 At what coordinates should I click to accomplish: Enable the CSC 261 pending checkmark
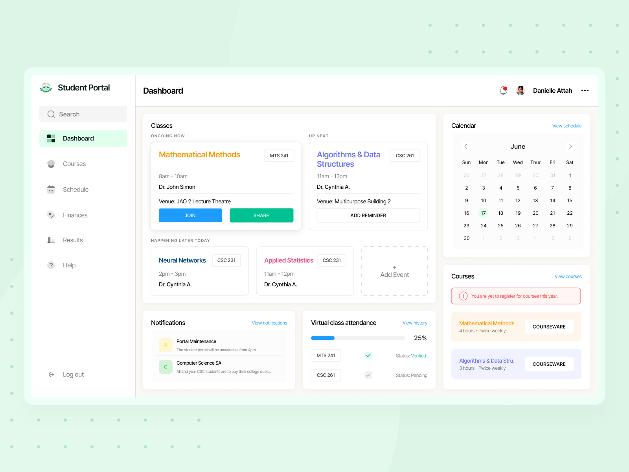(368, 375)
